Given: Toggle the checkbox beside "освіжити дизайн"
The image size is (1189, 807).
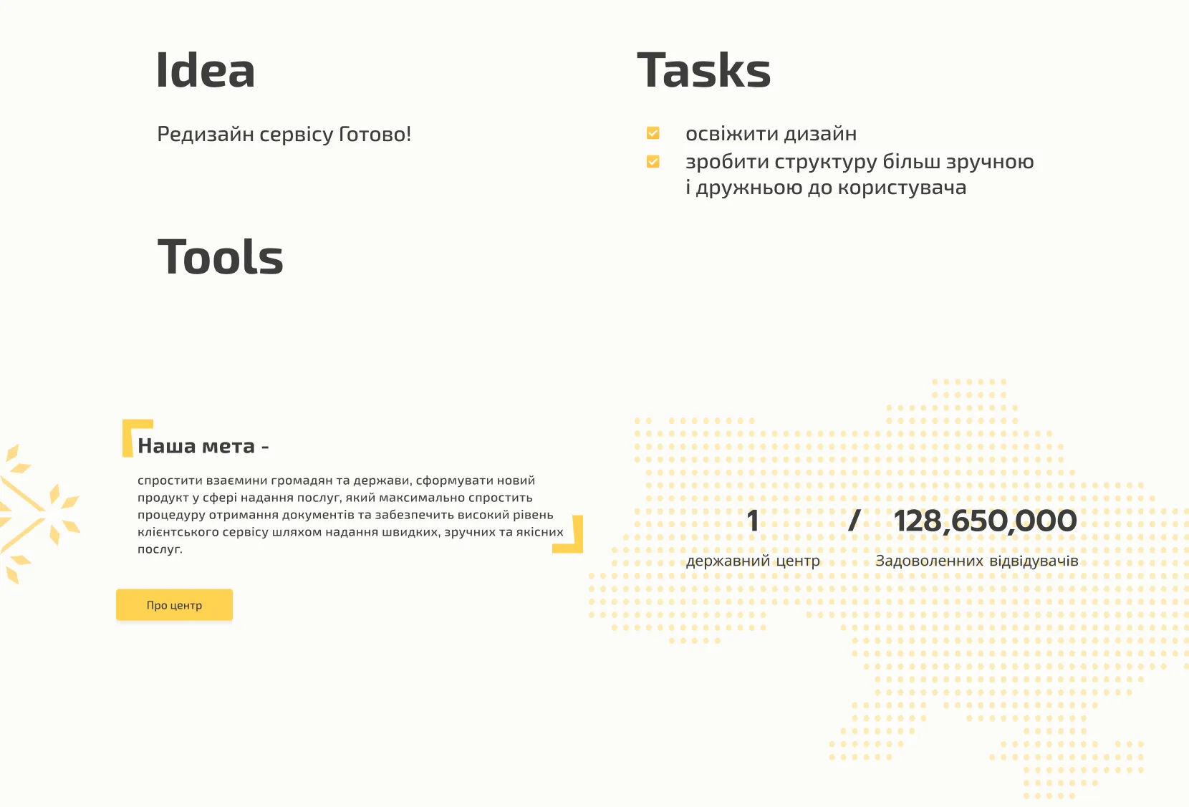Looking at the screenshot, I should (653, 133).
